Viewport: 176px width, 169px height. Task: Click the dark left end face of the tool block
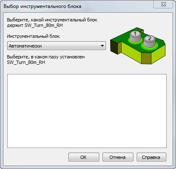114,47
